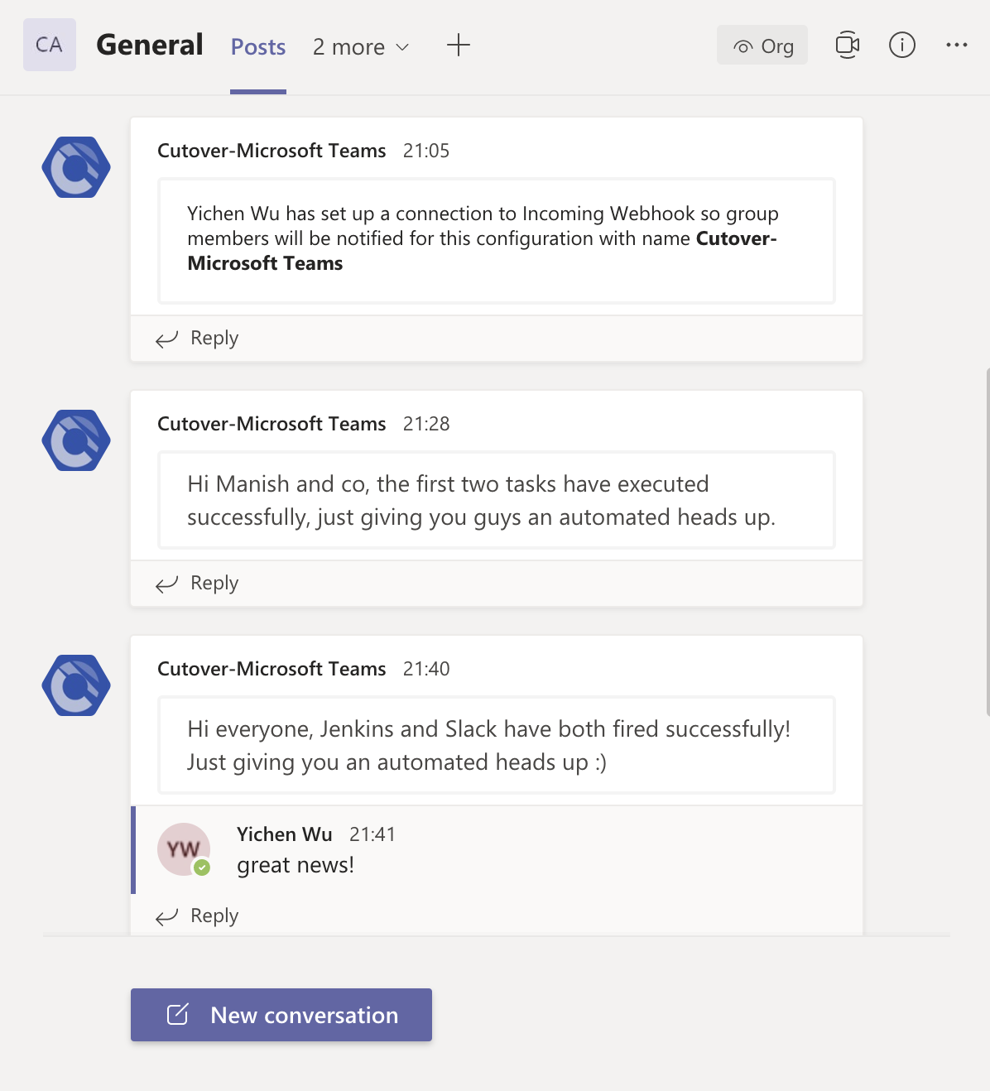Reply to the 'Hi Manish and co' message
Screen dimensions: 990x1091
point(198,583)
